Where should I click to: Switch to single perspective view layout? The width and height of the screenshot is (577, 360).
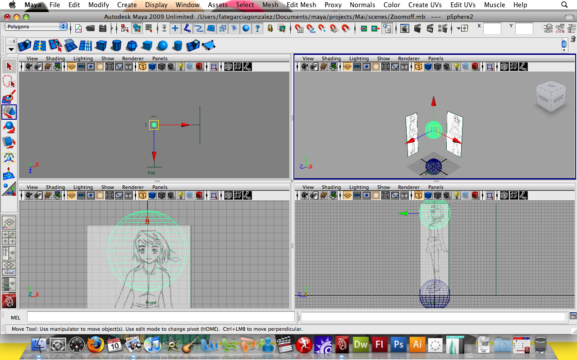coord(9,223)
